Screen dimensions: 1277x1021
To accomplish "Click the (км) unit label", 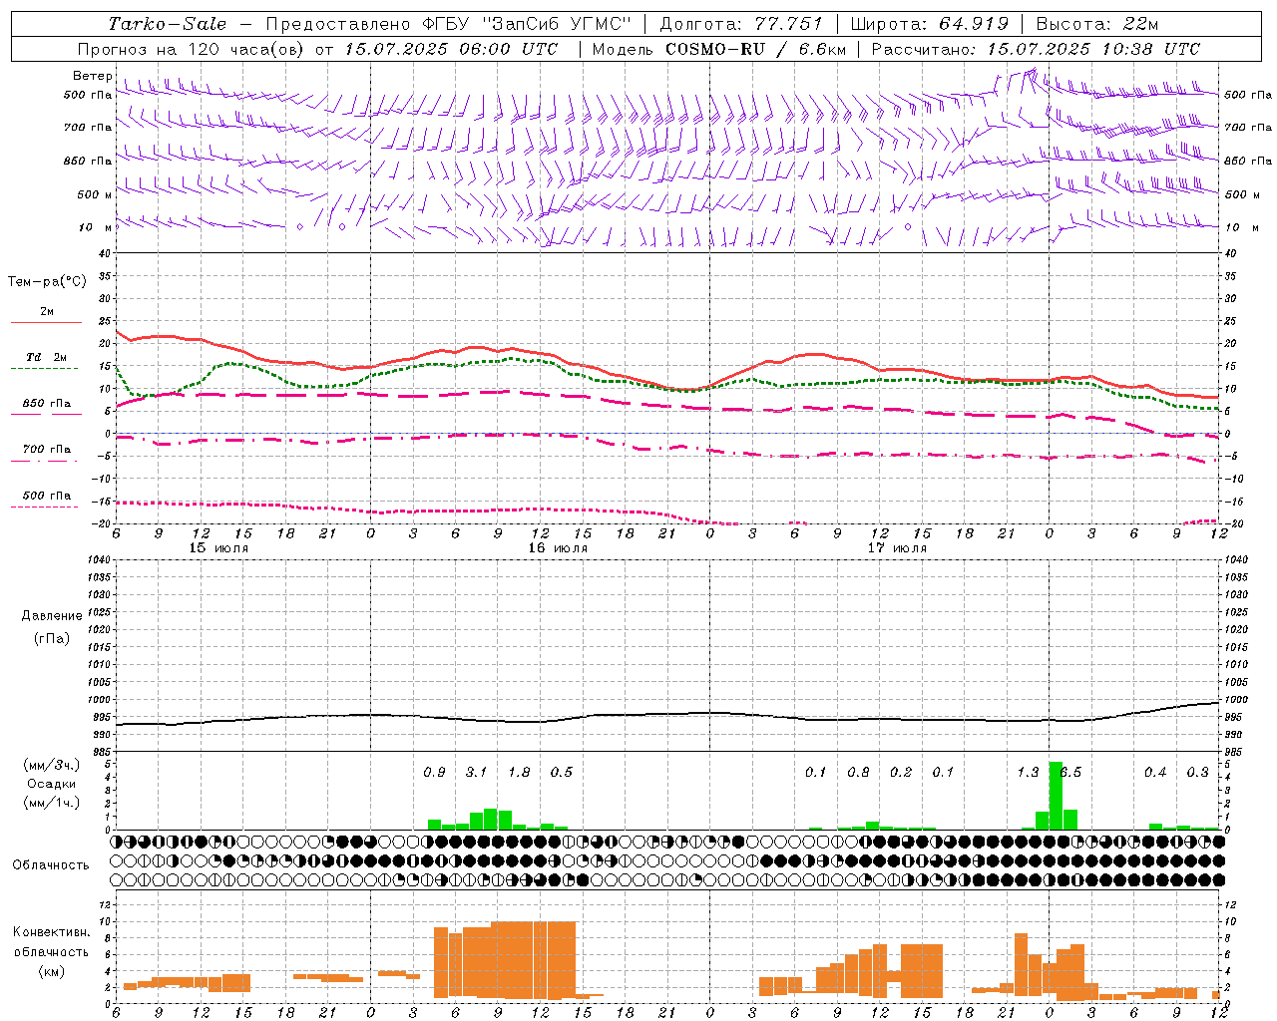I will [53, 971].
